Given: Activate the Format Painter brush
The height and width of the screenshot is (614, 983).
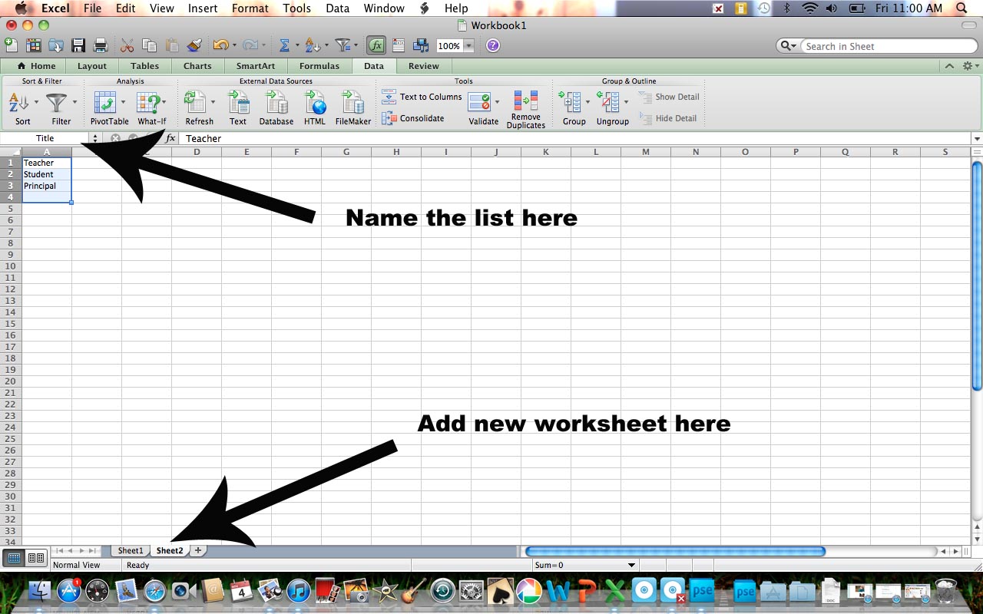Looking at the screenshot, I should 194,45.
